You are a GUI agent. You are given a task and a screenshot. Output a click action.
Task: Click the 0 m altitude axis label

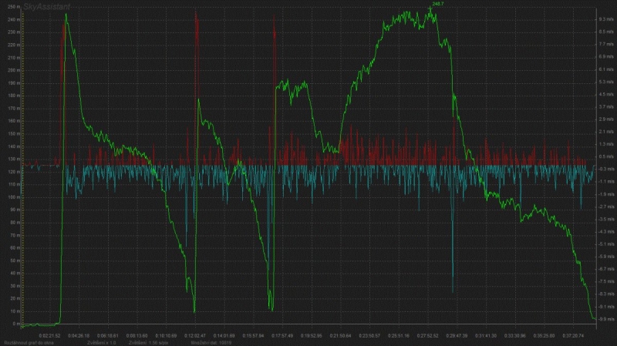coord(14,324)
